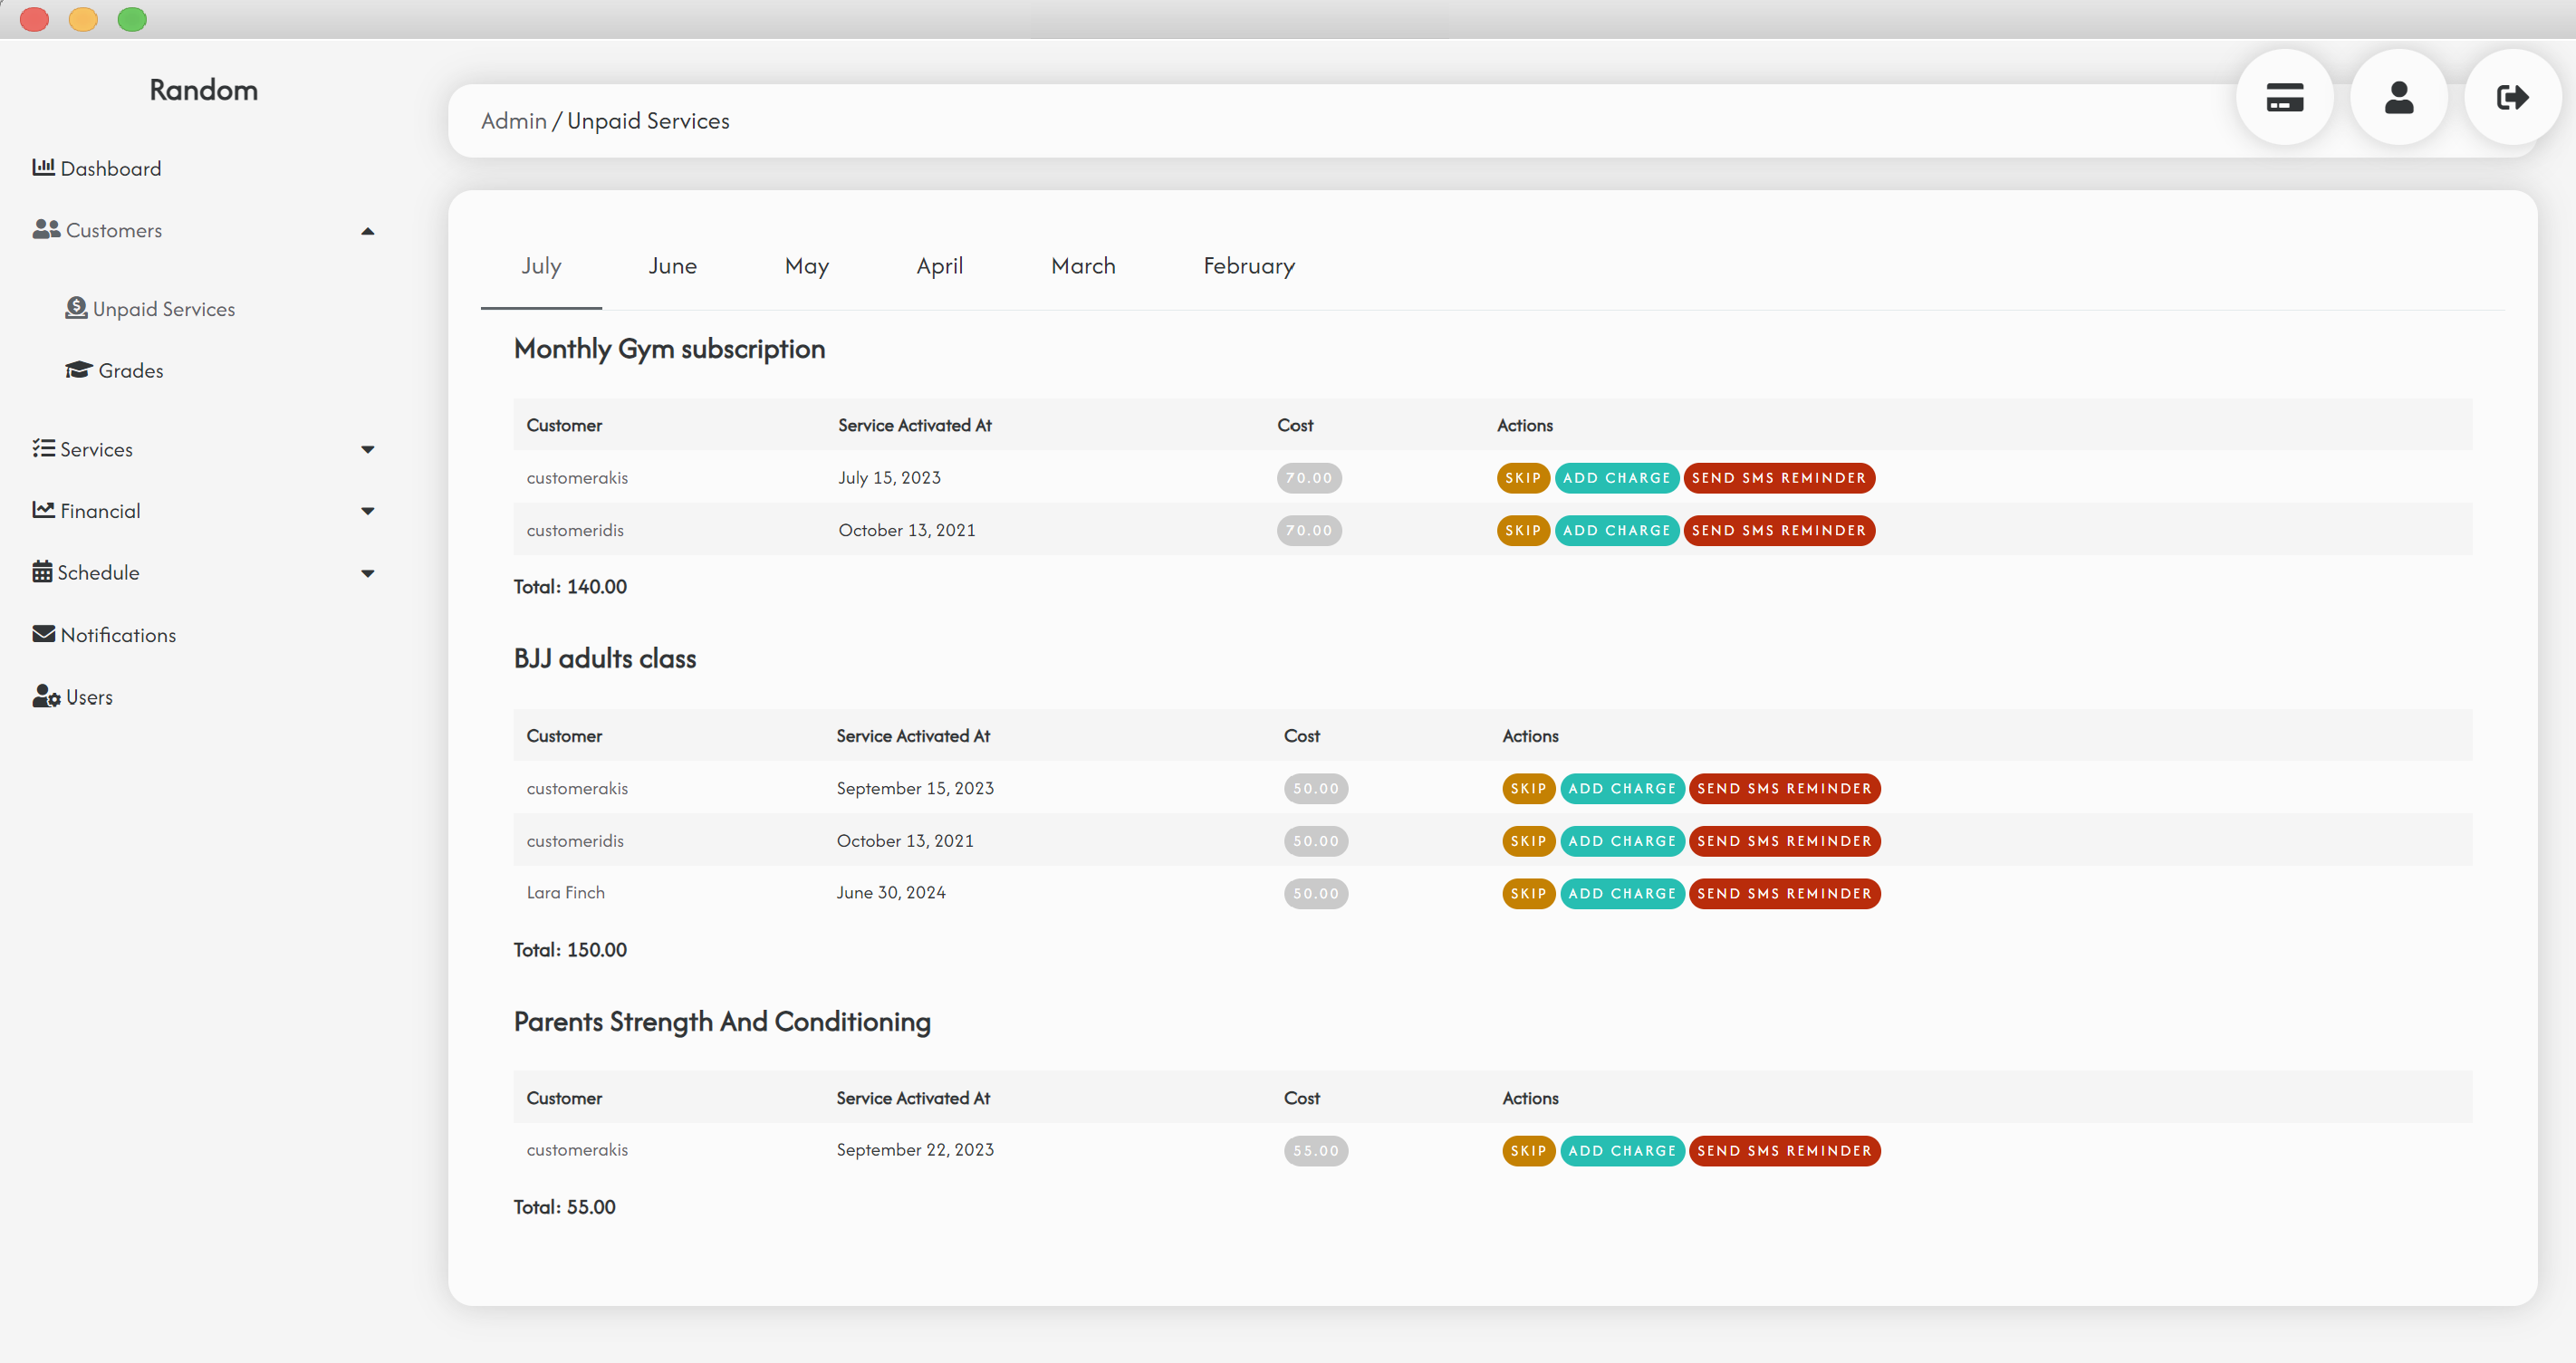Click the Parents Strength And Conditioning heading
The width and height of the screenshot is (2576, 1363).
coord(722,1022)
